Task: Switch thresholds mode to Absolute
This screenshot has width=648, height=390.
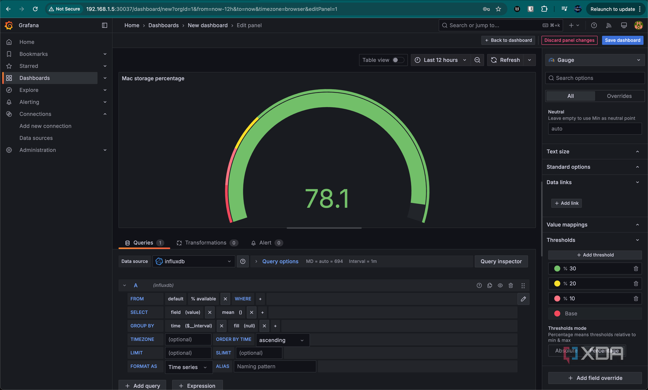Action: coord(566,351)
